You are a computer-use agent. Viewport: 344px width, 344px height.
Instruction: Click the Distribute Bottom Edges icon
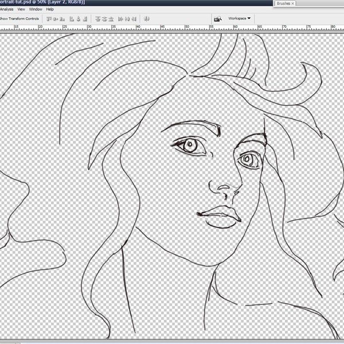[112, 18]
